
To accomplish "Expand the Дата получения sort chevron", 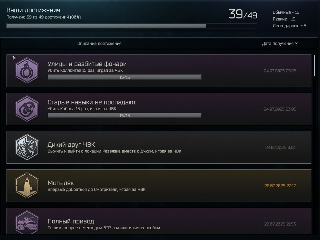I will coord(296,44).
